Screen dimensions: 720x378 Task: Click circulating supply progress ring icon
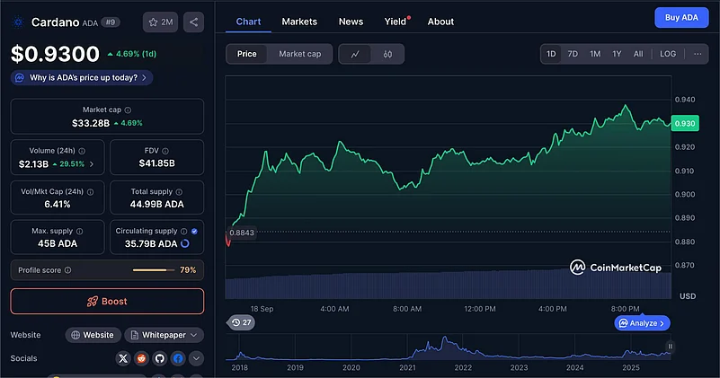tap(185, 243)
